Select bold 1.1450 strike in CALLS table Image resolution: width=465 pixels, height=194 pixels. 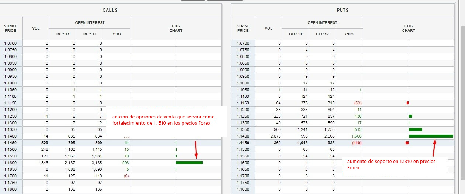11,143
